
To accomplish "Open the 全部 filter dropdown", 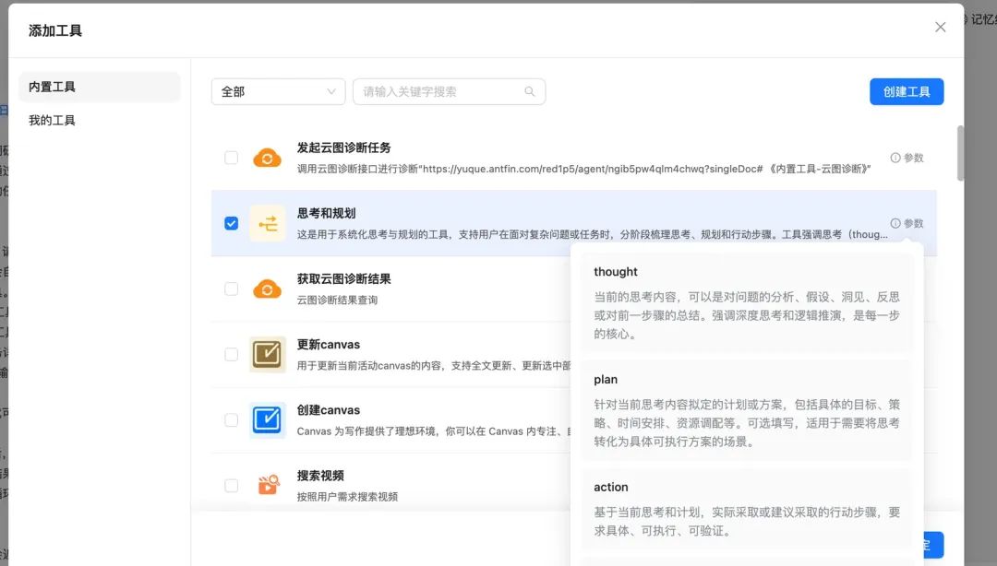I will pos(277,91).
